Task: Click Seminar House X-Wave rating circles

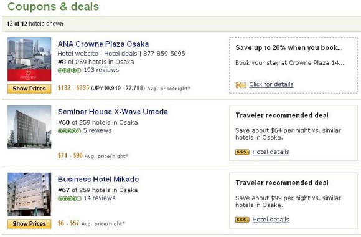Action: click(69, 131)
